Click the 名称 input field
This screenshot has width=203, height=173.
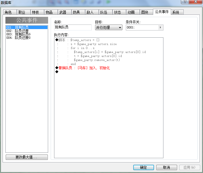tap(73, 27)
